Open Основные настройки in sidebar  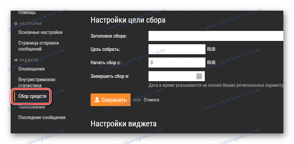[40, 32]
